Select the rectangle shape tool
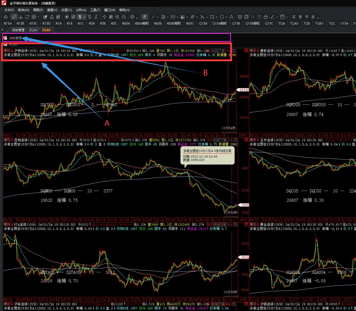Viewport: 356px width, 311px height. click(x=212, y=17)
